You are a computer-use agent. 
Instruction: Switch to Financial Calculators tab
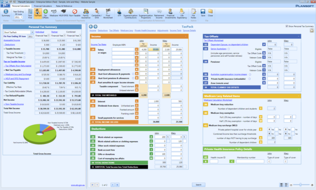[x=43, y=6]
